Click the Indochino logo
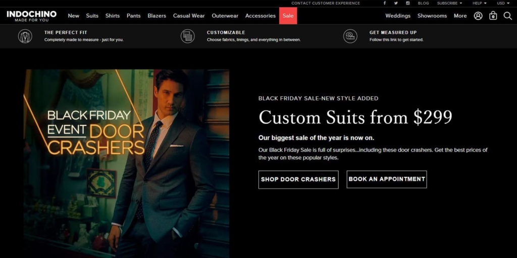Screen dimensions: 517x258 click(x=31, y=16)
